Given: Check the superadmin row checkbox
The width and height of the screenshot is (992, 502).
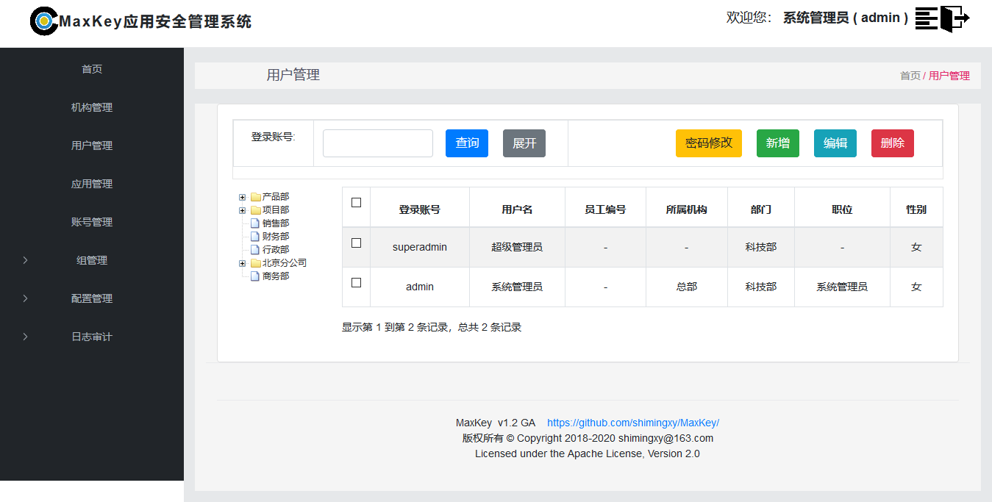Looking at the screenshot, I should pos(356,243).
